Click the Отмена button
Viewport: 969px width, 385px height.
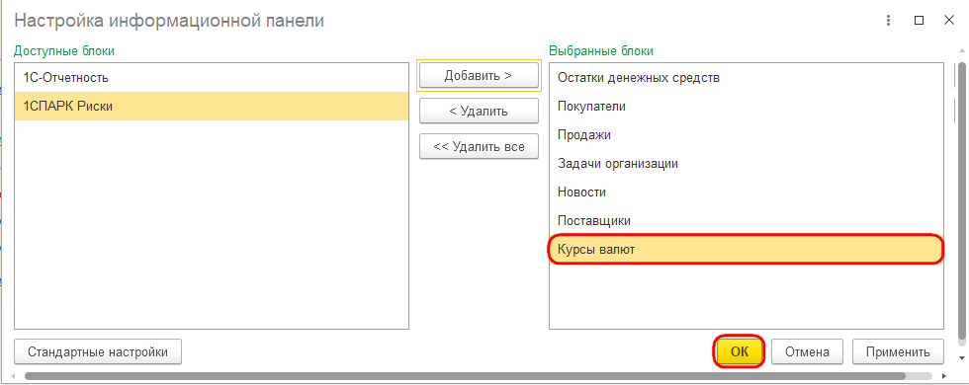807,352
